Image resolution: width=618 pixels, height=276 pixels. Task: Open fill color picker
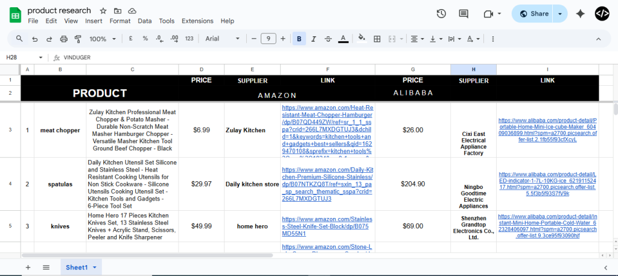click(362, 39)
